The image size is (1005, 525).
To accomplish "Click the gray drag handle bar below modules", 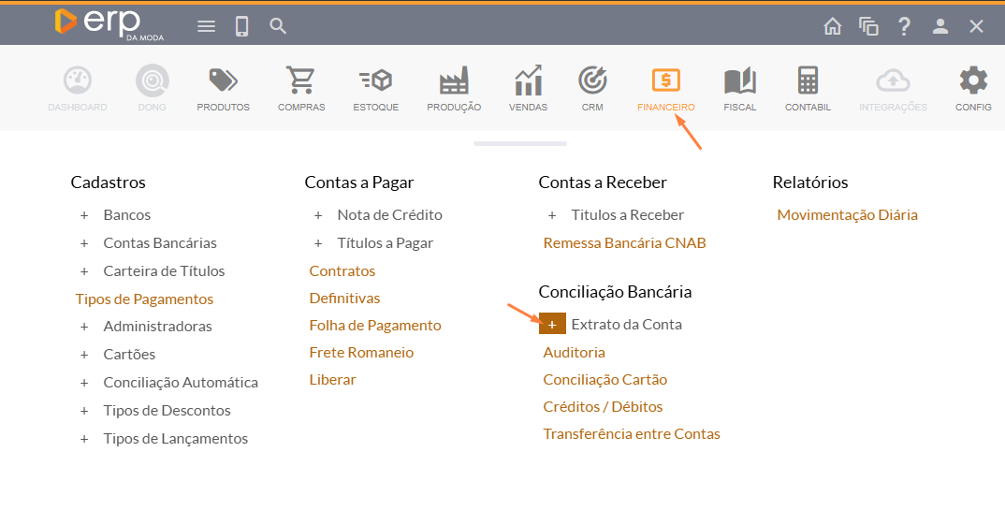I will (x=520, y=144).
